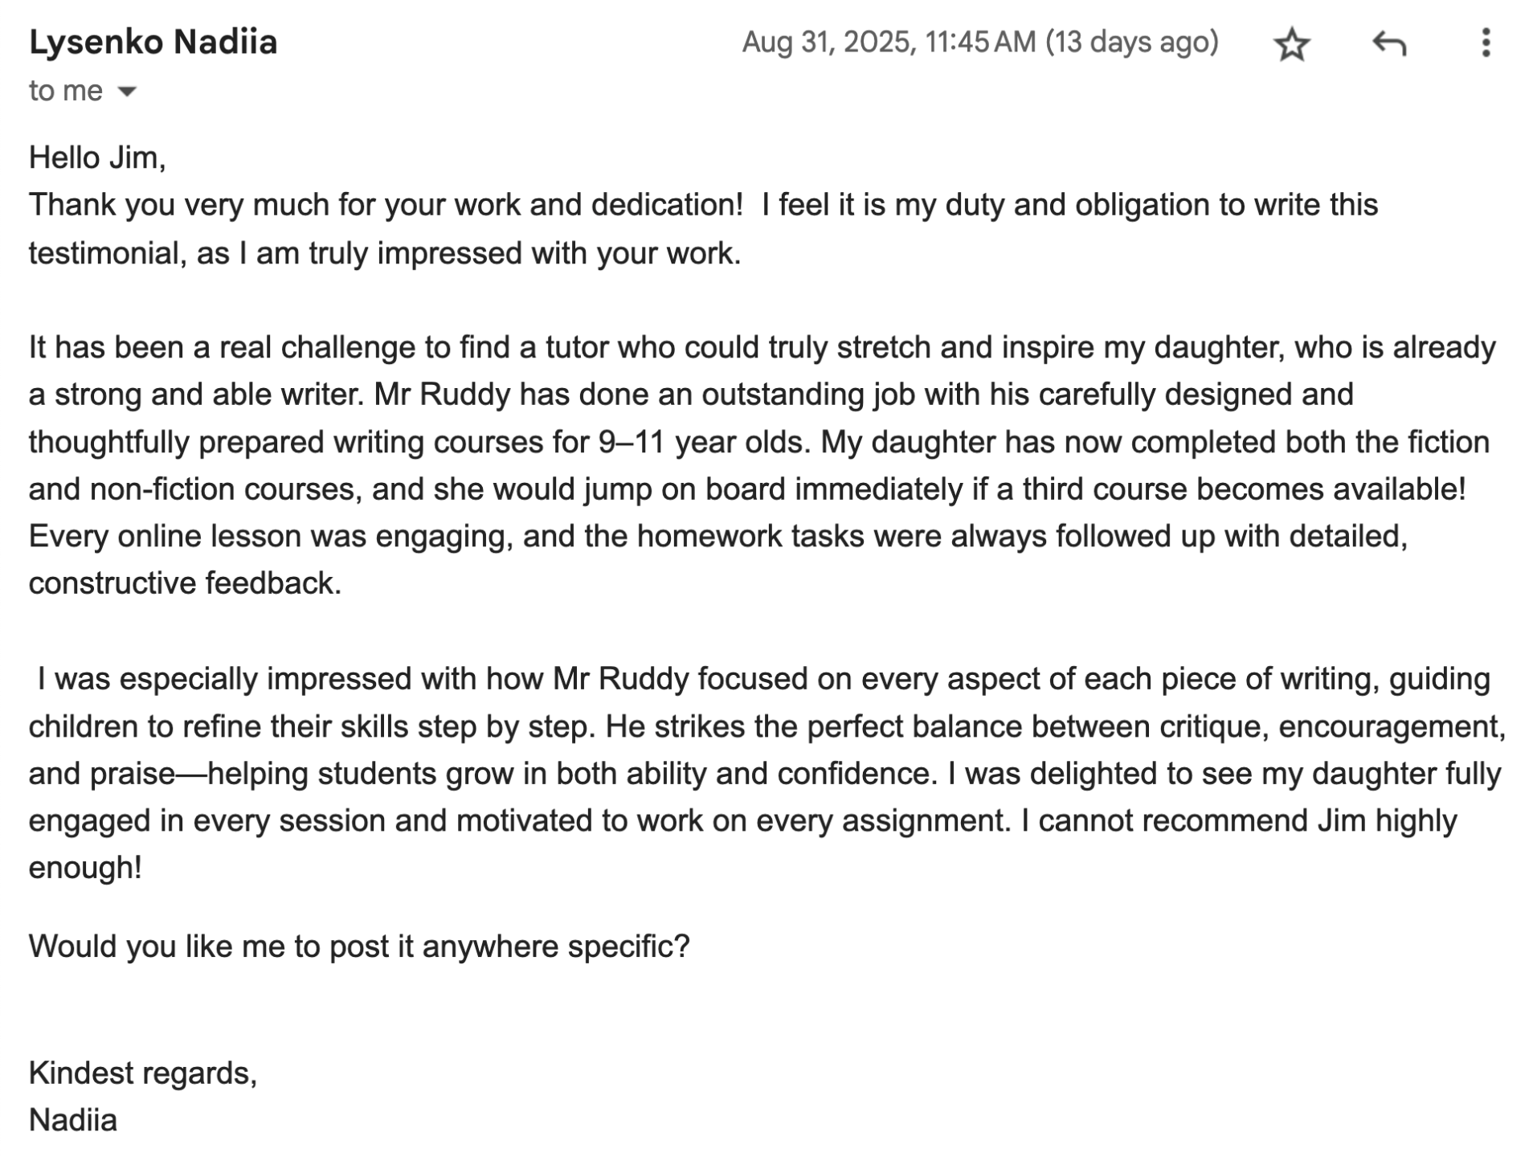Screen dimensions: 1533x1157
Task: Star the email from Lysenko Nadiia
Action: (1290, 43)
